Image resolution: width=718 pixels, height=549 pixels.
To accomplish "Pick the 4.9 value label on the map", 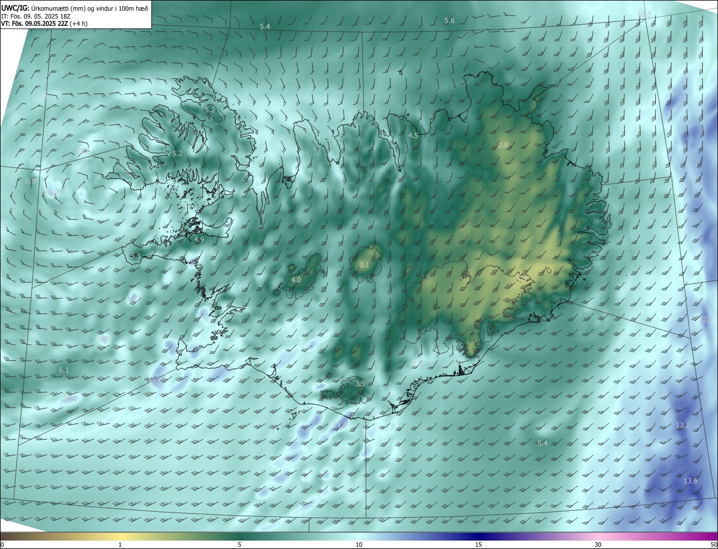I will point(199,240).
